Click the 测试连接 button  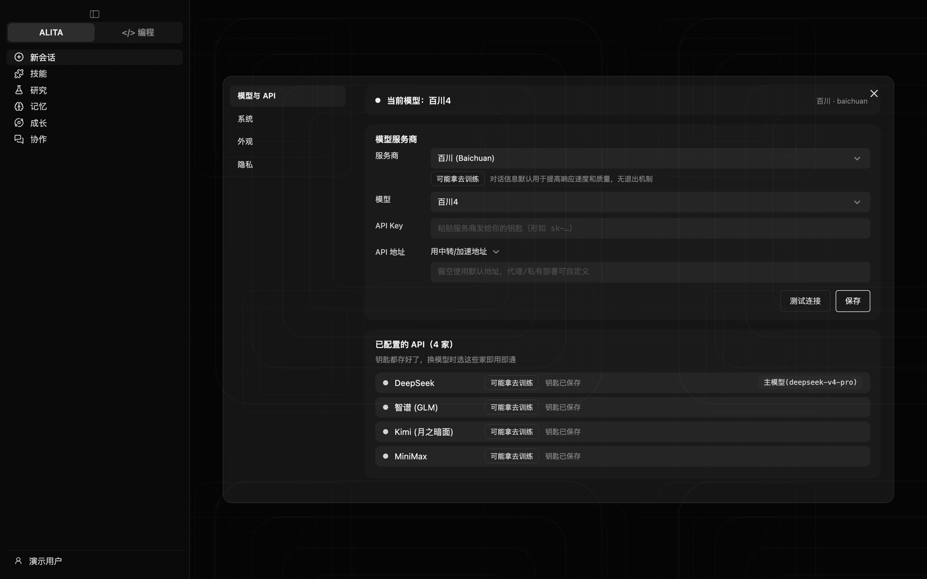pos(805,301)
